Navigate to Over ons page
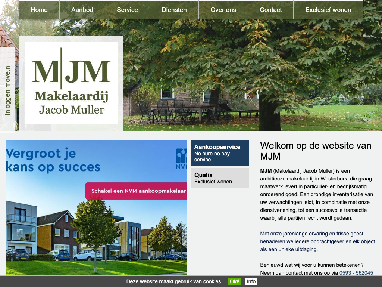 (223, 10)
